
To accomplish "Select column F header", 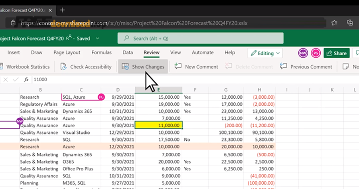I will point(195,90).
